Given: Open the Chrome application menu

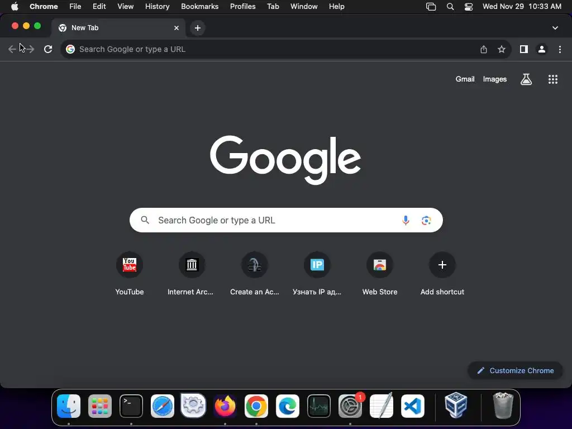Looking at the screenshot, I should click(44, 7).
